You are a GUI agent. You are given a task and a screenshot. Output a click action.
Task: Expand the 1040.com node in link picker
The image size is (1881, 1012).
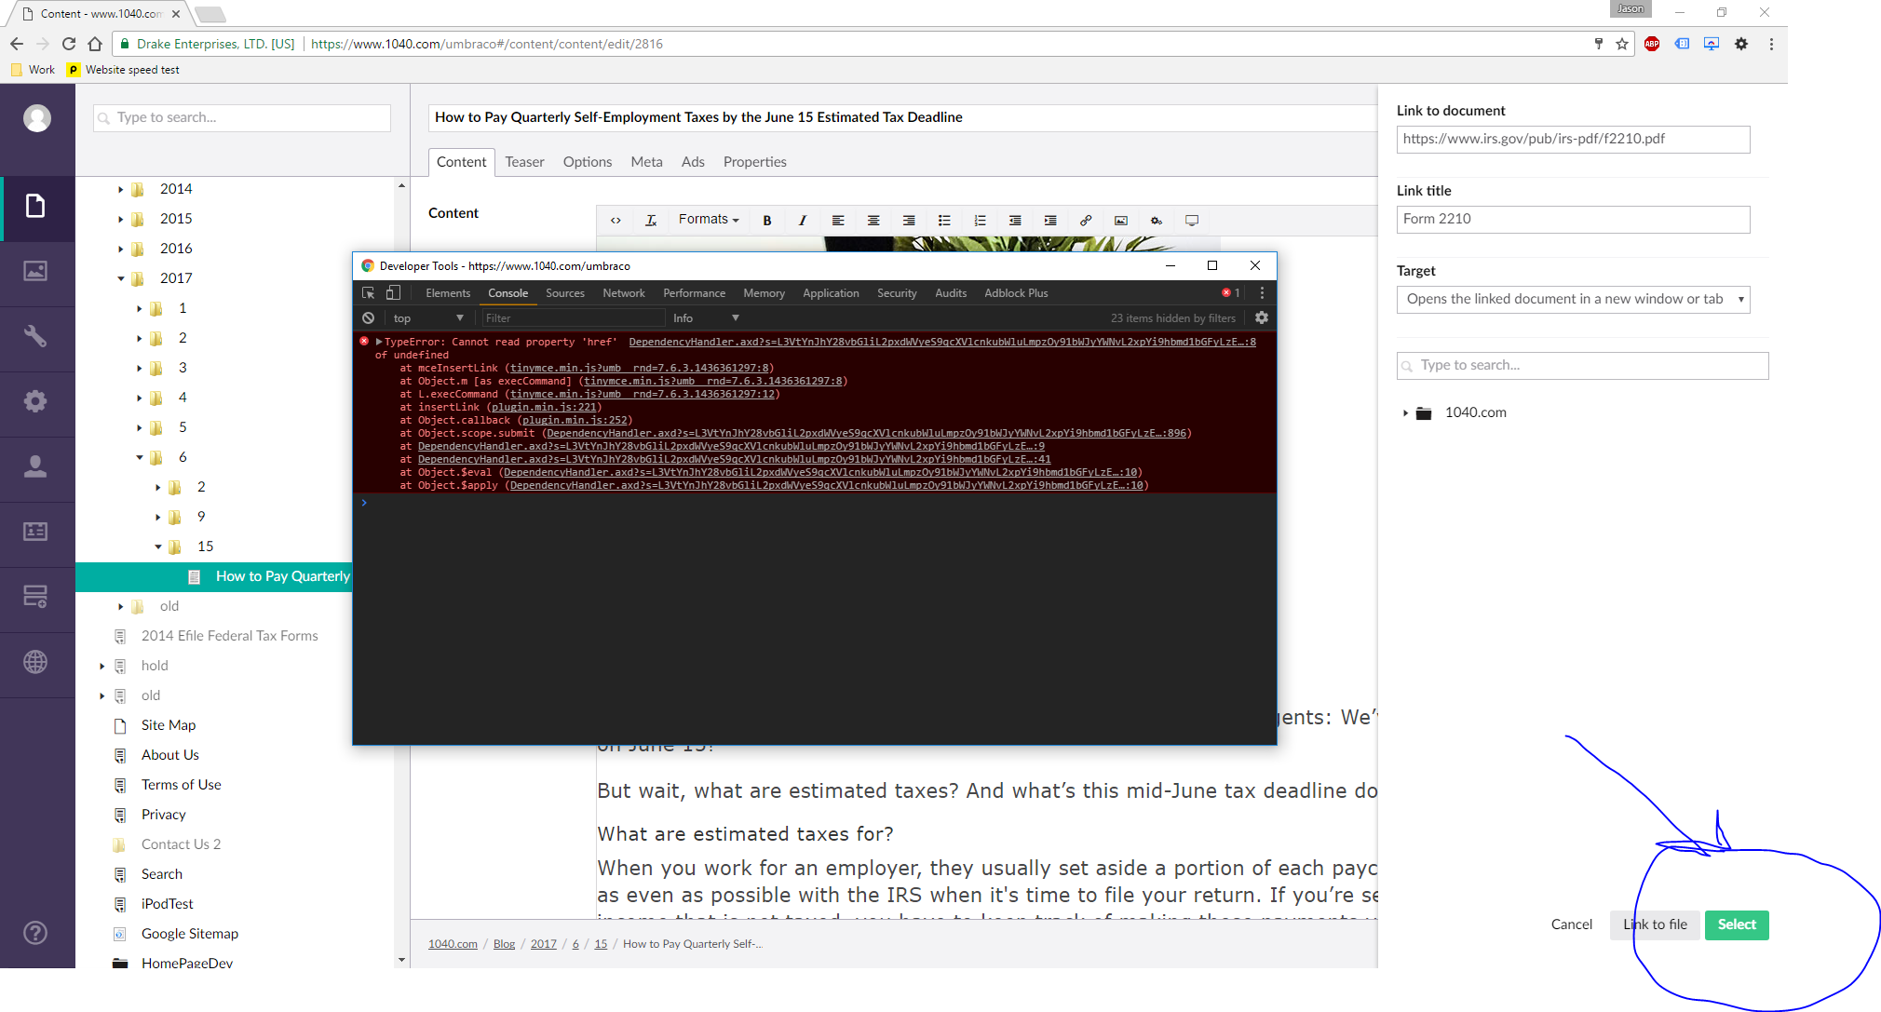1405,413
